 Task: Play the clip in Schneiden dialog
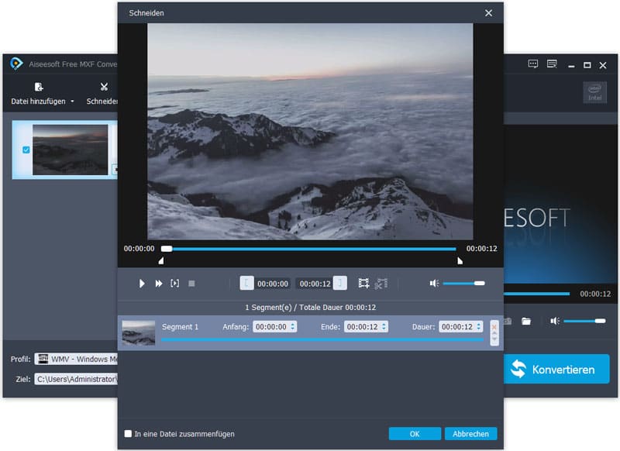click(142, 284)
